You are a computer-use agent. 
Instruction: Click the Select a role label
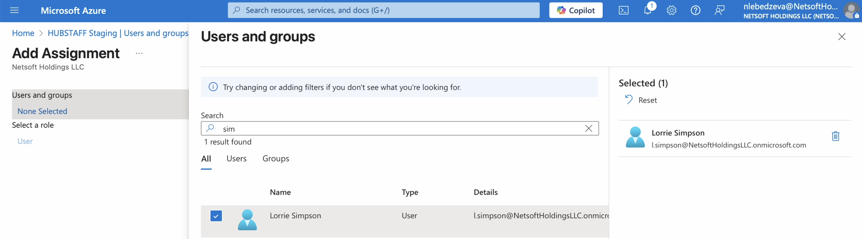click(33, 125)
